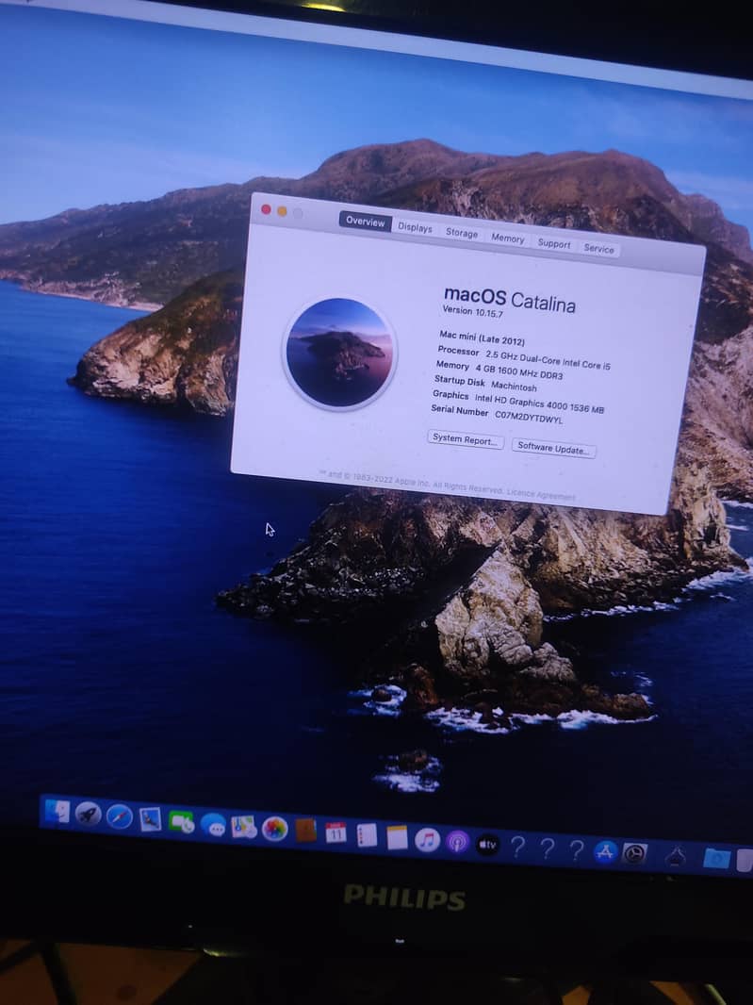
Task: Click the 4 GB 1600 MHz DDR3 text
Action: coord(519,371)
